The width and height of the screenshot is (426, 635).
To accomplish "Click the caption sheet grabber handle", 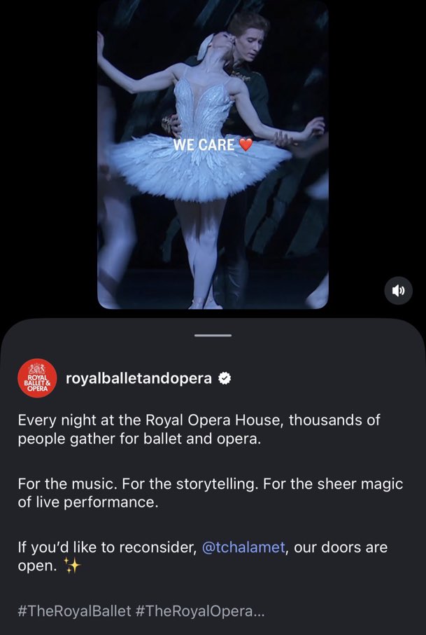I will 213,335.
